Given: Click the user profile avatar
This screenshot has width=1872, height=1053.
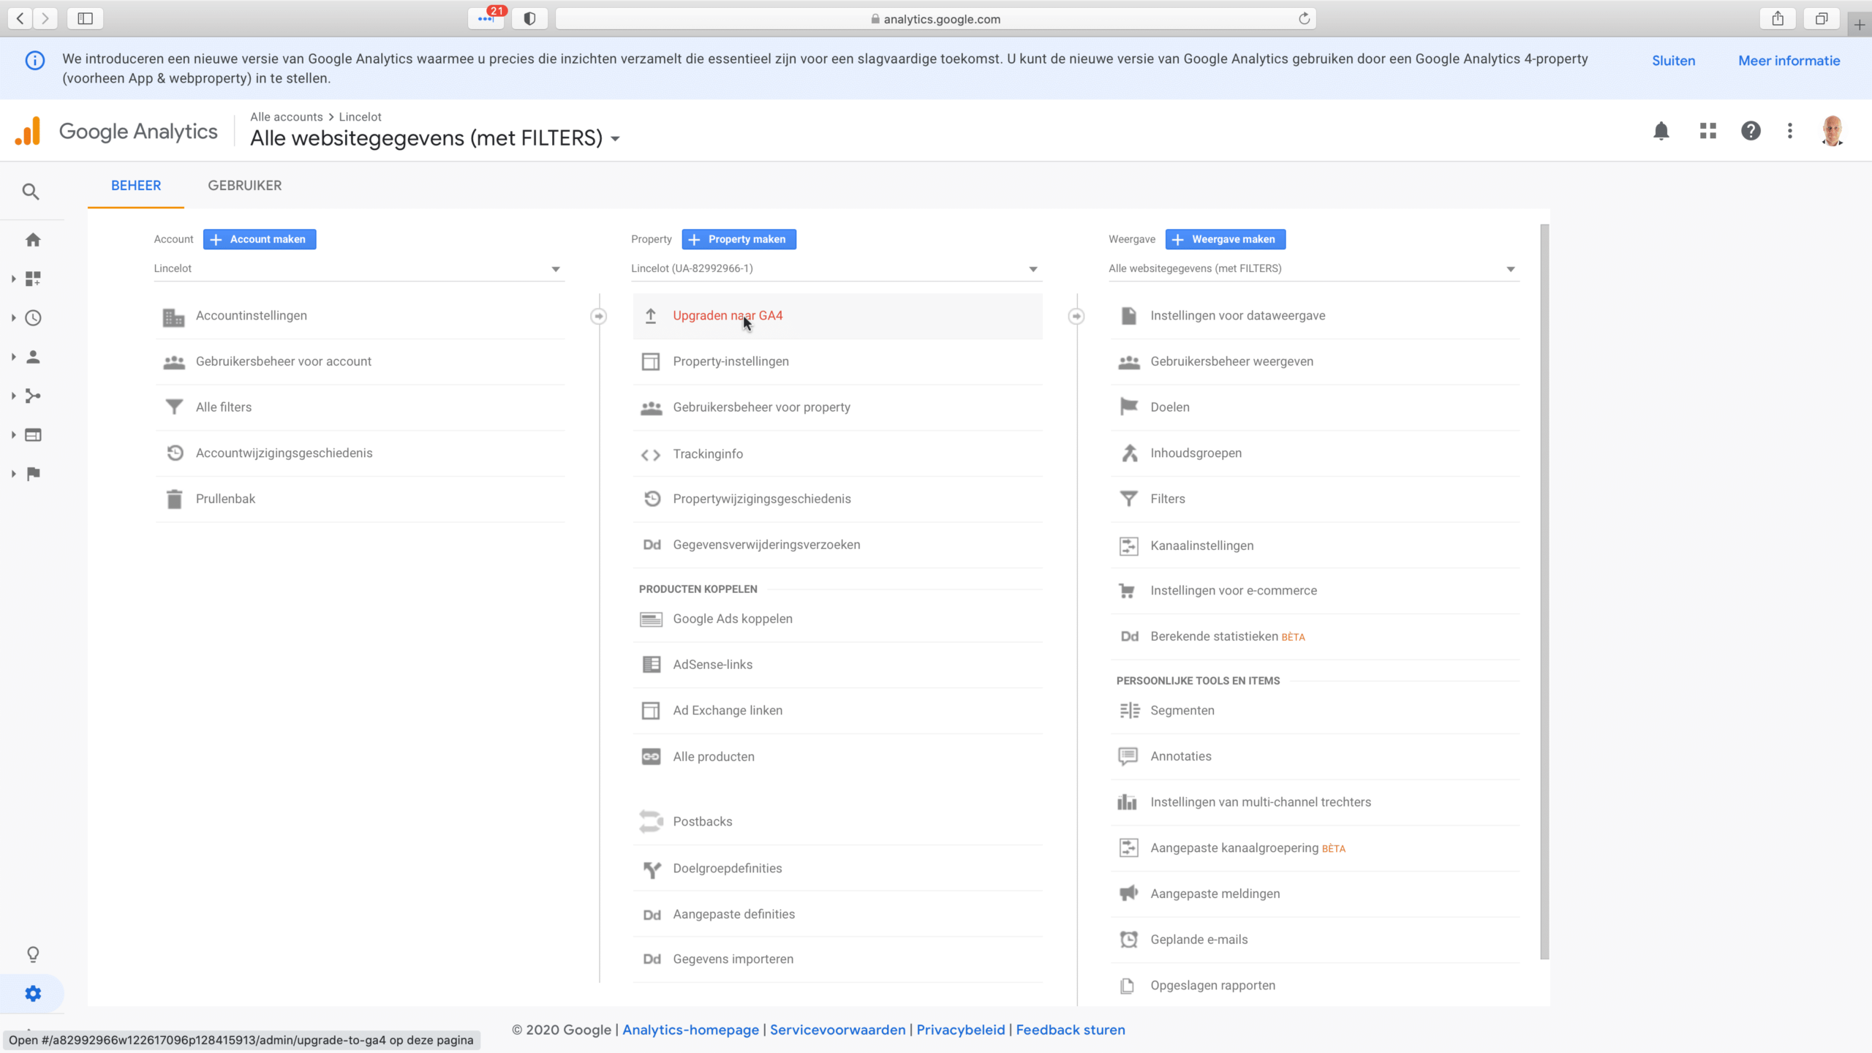Looking at the screenshot, I should pos(1833,131).
